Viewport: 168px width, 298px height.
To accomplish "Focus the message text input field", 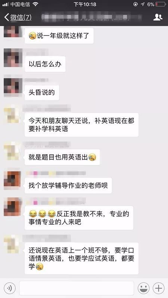I will coord(77,288).
